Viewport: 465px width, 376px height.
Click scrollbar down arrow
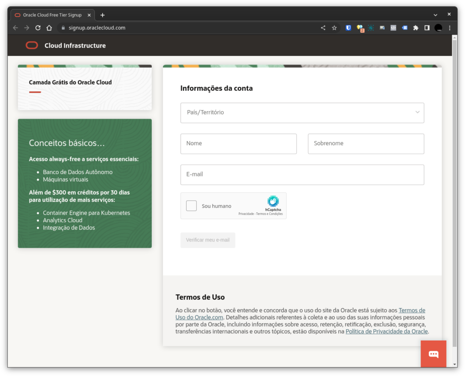click(454, 365)
